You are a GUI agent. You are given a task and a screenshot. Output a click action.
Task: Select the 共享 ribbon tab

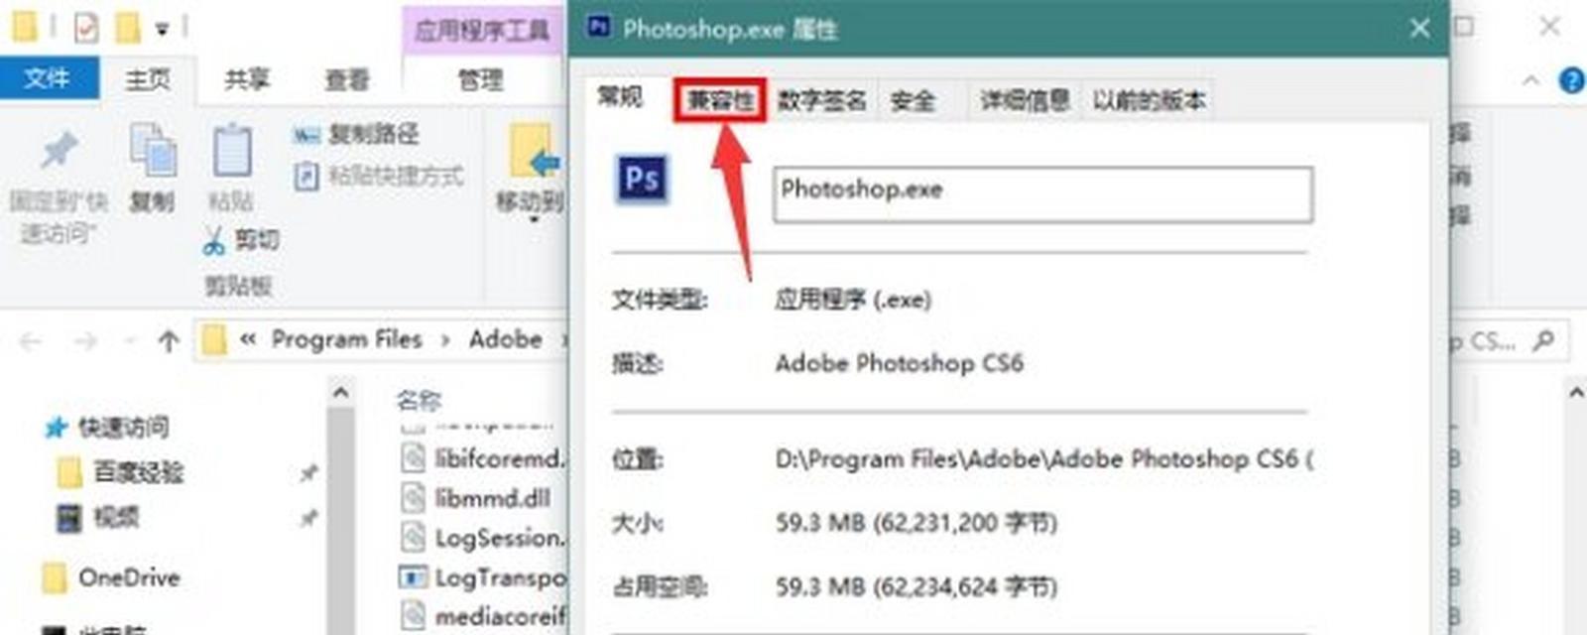click(x=247, y=79)
